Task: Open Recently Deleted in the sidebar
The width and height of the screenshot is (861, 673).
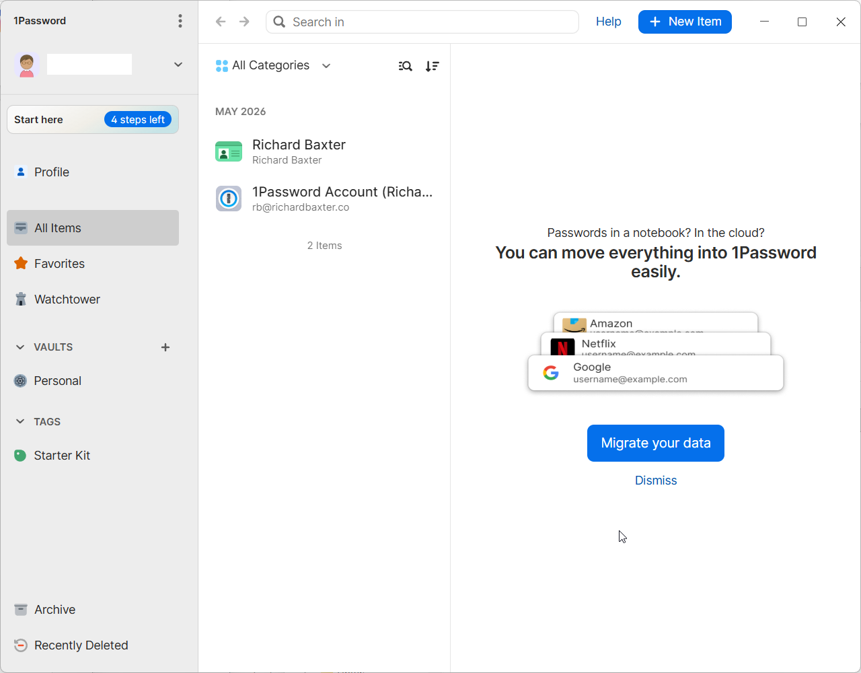Action: [93, 645]
